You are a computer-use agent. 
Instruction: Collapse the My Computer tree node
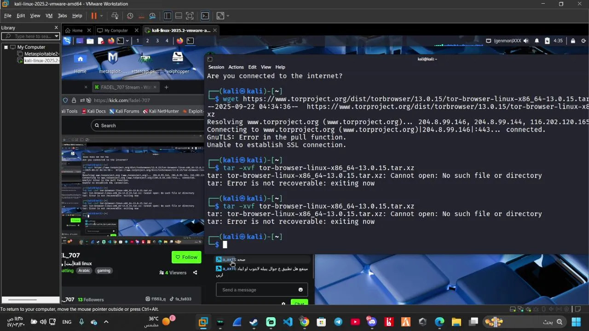tap(6, 47)
